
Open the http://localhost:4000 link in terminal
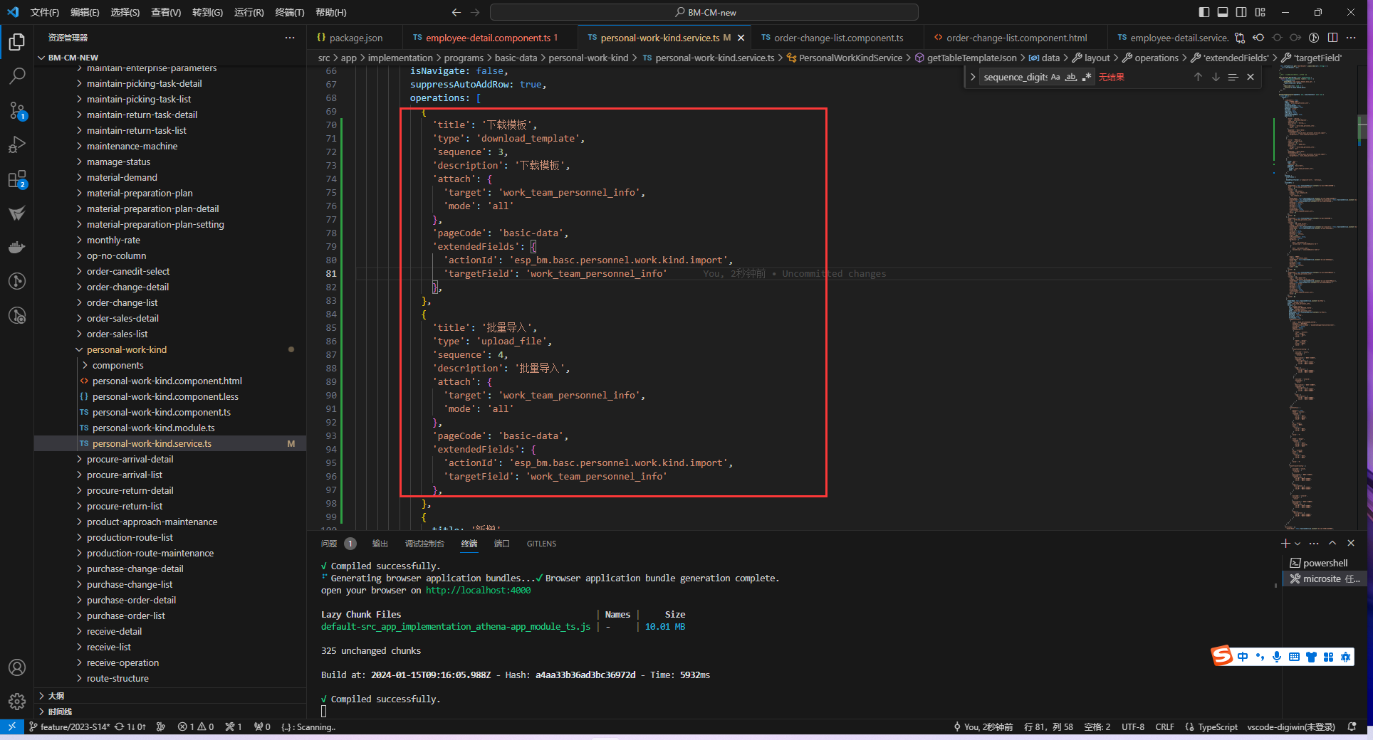pyautogui.click(x=478, y=590)
